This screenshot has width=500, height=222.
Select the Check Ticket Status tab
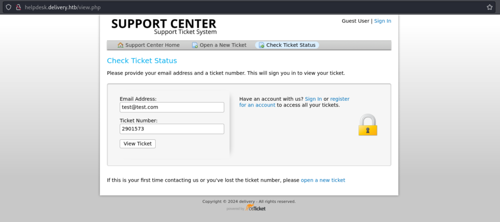pyautogui.click(x=291, y=45)
